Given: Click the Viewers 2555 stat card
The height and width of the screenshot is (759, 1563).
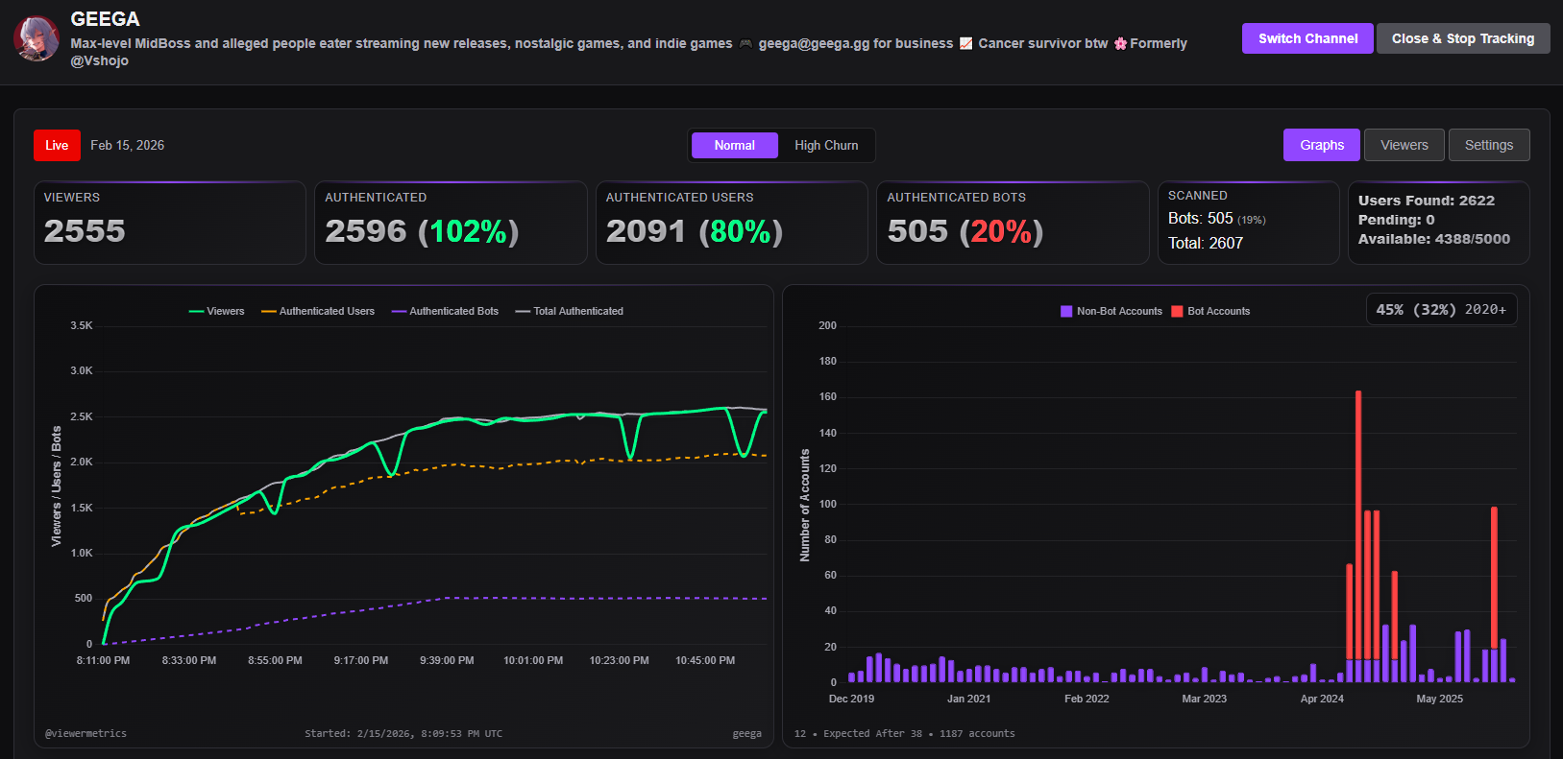Looking at the screenshot, I should pyautogui.click(x=170, y=223).
